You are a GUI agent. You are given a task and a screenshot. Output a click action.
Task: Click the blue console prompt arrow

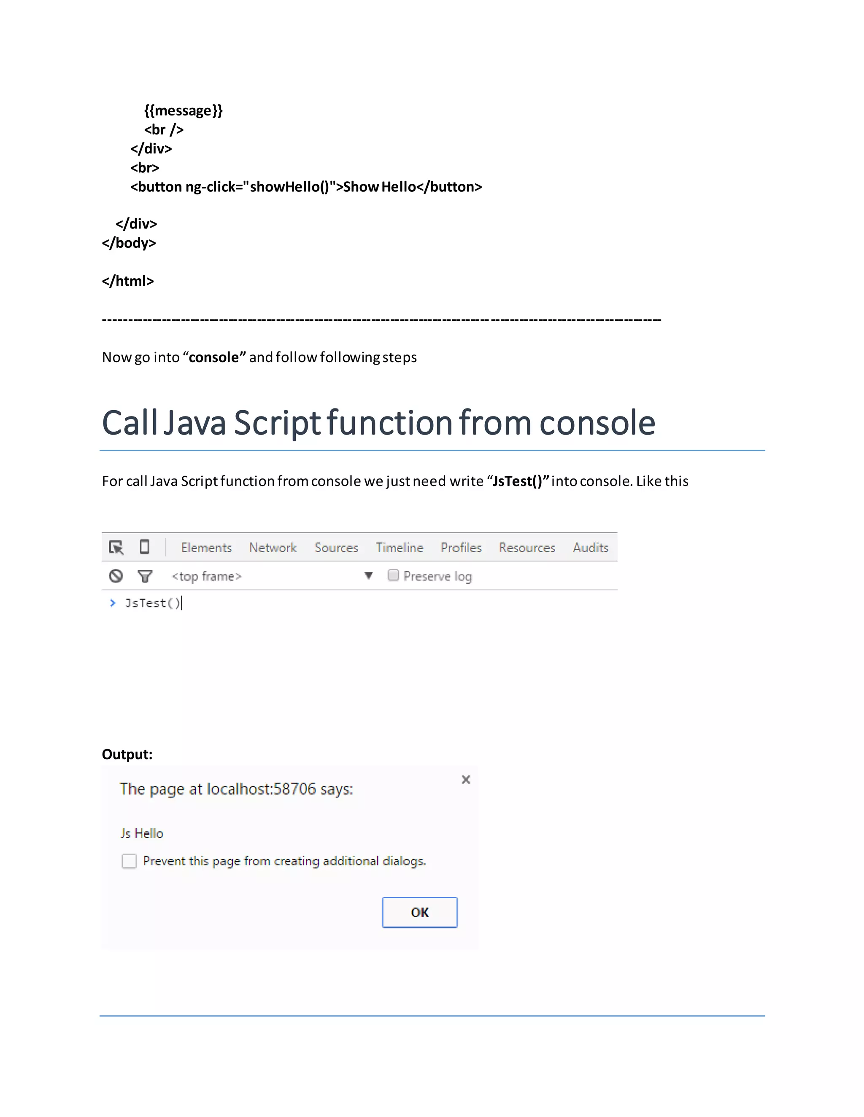(x=113, y=603)
